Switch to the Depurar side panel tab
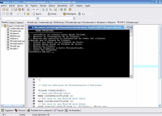 pyautogui.click(x=20, y=22)
